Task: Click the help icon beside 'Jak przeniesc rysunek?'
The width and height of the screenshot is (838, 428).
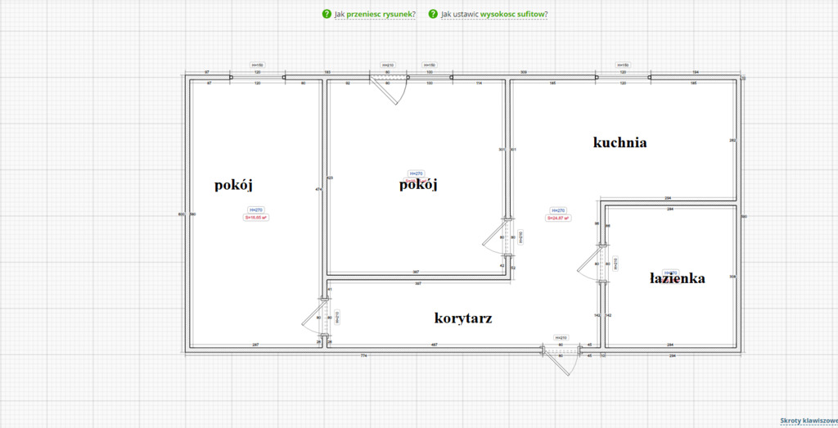Action: pos(327,14)
